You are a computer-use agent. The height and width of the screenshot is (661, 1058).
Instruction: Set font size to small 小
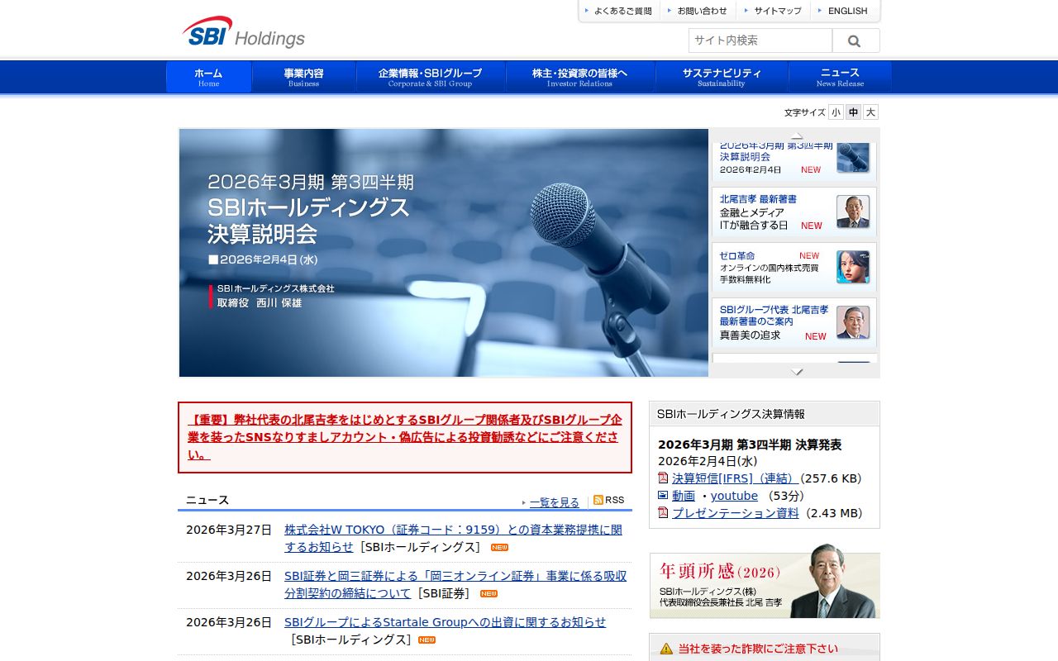point(836,112)
